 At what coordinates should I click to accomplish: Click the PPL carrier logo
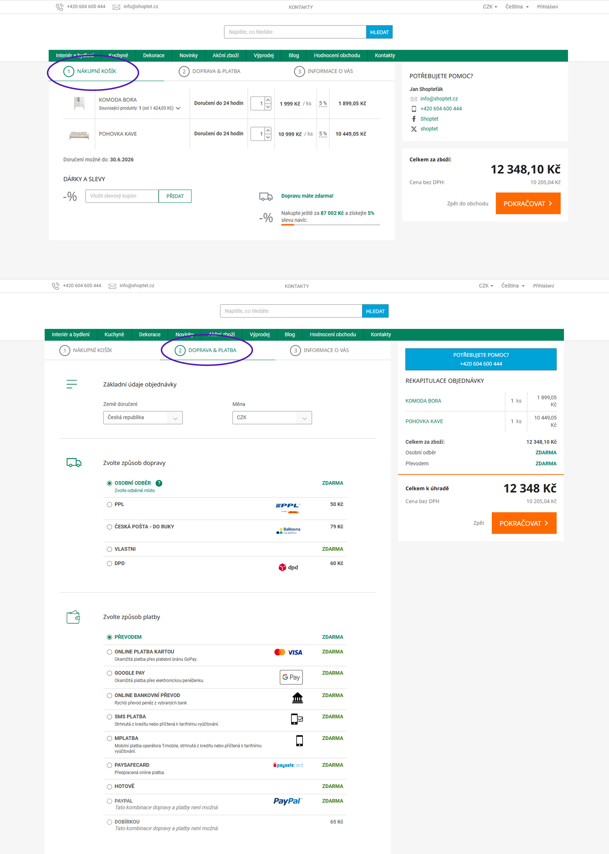287,507
